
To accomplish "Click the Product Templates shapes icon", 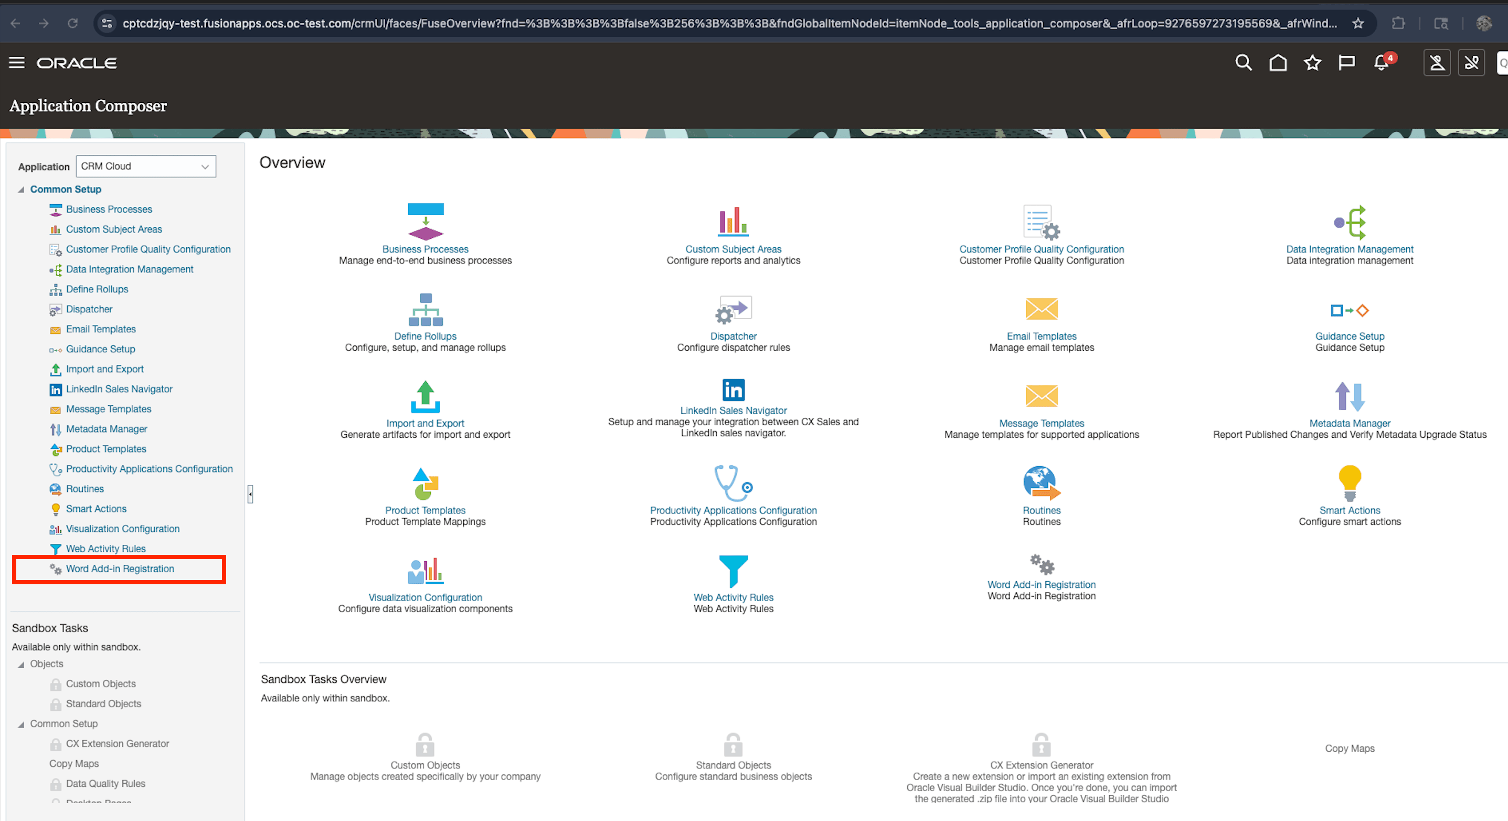I will pos(426,483).
